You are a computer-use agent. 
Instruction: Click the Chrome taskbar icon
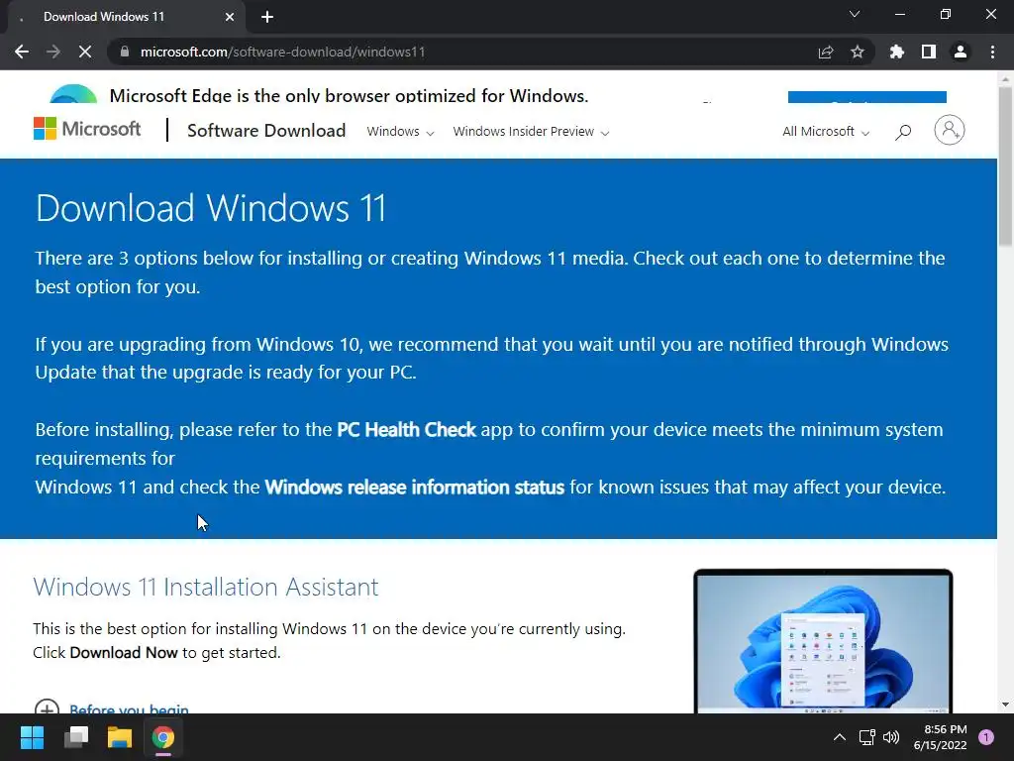pos(163,737)
